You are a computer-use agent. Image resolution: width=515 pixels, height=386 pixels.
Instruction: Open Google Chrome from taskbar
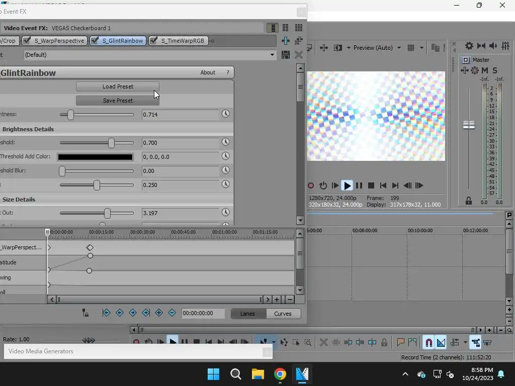click(280, 374)
